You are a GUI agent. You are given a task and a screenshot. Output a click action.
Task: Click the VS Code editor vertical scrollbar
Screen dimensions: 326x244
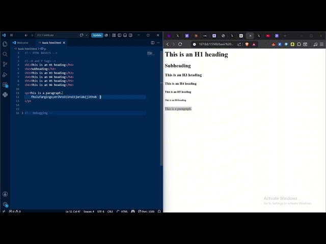161,108
